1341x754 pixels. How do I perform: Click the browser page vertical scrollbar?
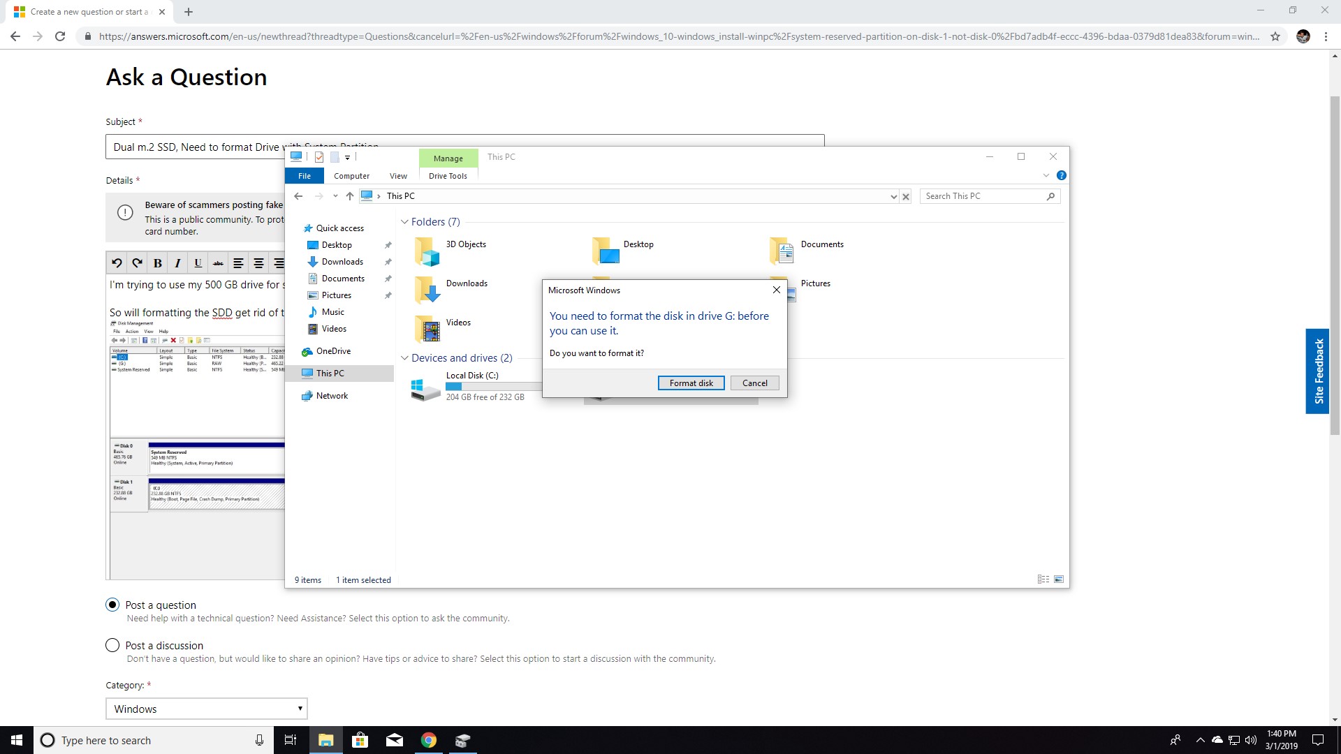1335,265
